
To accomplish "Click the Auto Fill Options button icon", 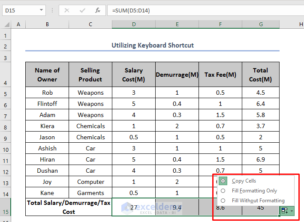I will 287,211.
